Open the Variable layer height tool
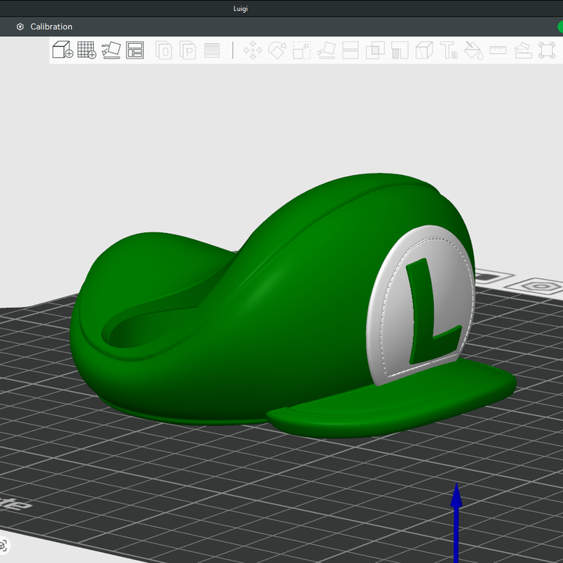Image resolution: width=563 pixels, height=563 pixels. pos(212,51)
